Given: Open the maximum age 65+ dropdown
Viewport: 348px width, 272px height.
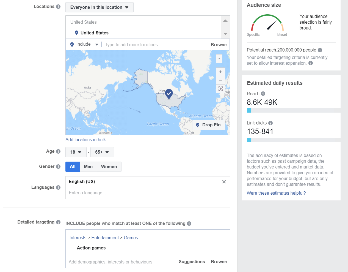Looking at the screenshot, I should point(102,152).
